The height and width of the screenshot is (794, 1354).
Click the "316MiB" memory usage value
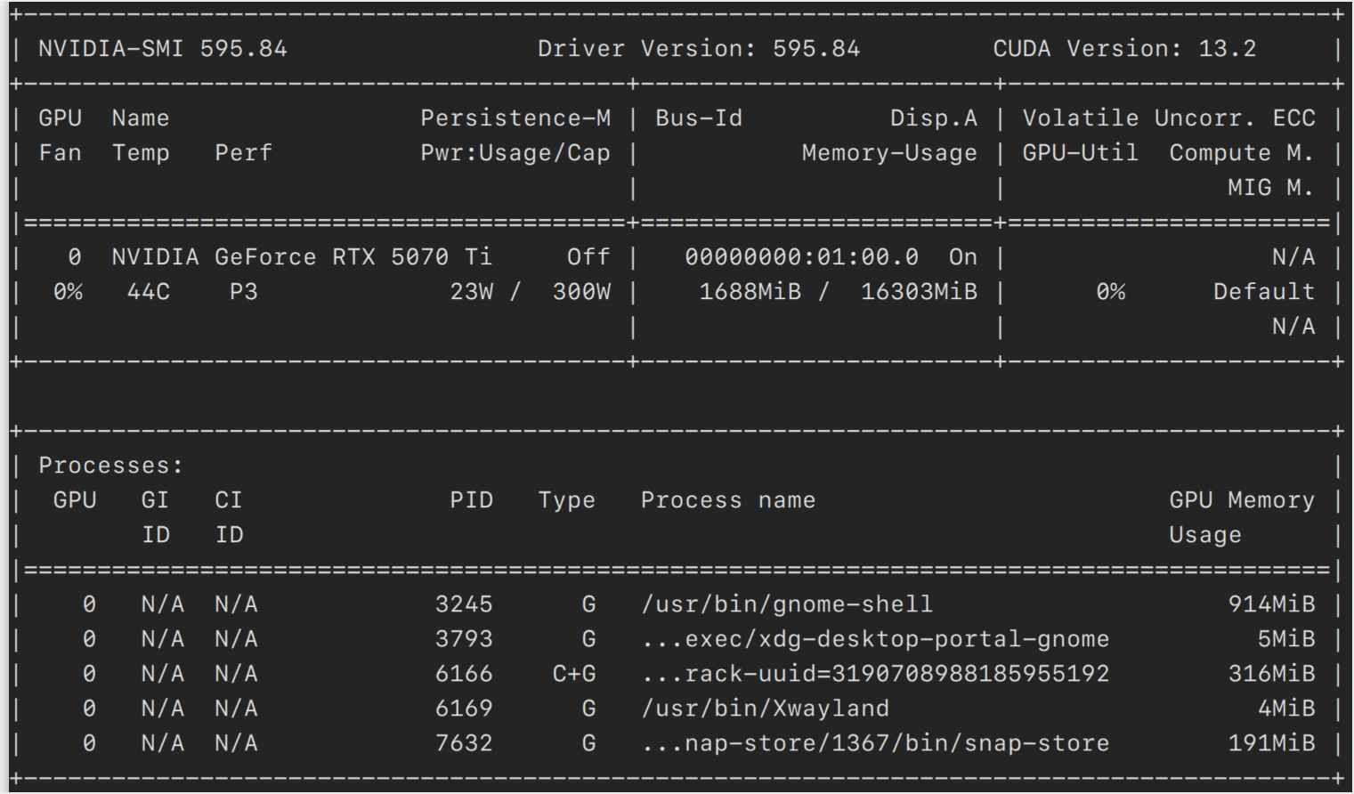(x=1271, y=674)
